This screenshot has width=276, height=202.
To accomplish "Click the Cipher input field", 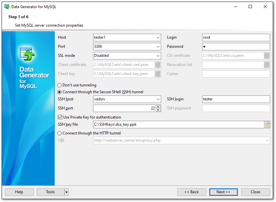I will coord(236,74).
